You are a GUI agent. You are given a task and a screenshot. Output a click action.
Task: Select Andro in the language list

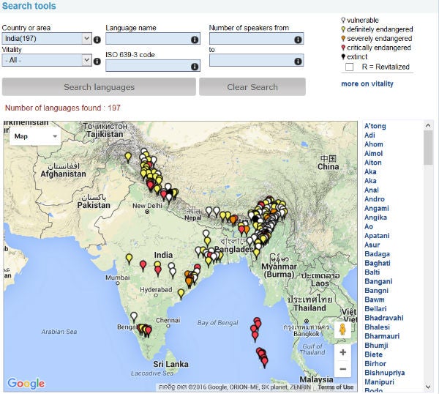(375, 199)
